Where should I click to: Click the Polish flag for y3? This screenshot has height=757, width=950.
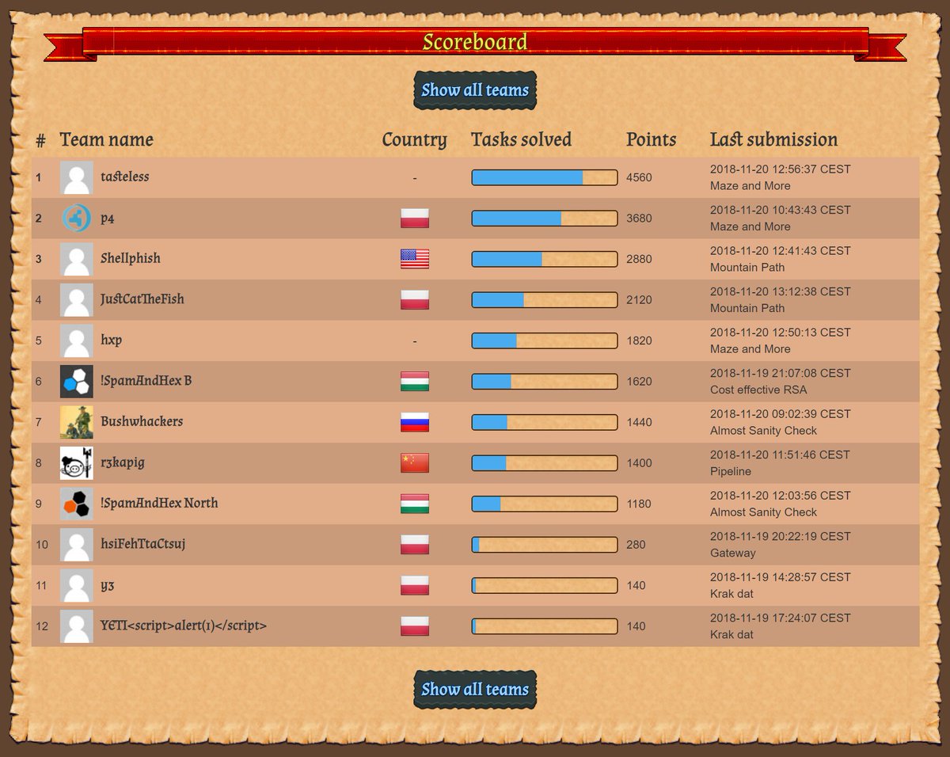415,585
